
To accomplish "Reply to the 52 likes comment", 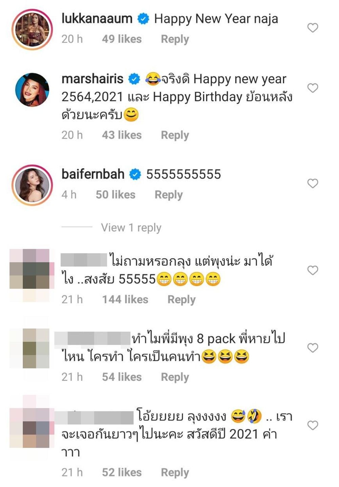I will tap(175, 472).
